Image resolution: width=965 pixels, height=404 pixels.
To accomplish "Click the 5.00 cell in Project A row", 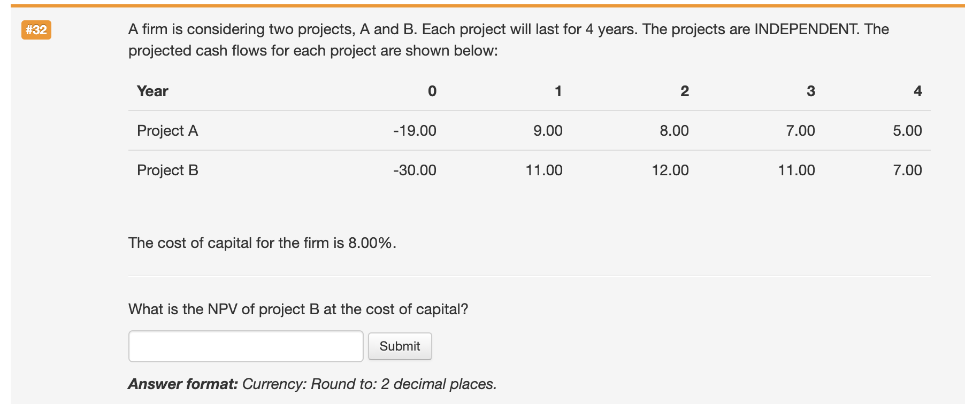I will tap(908, 130).
